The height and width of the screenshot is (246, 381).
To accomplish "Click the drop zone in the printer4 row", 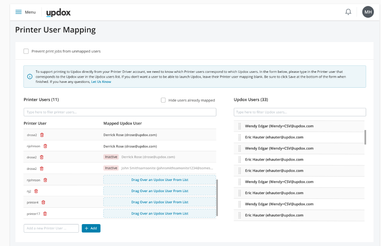I will click(159, 202).
